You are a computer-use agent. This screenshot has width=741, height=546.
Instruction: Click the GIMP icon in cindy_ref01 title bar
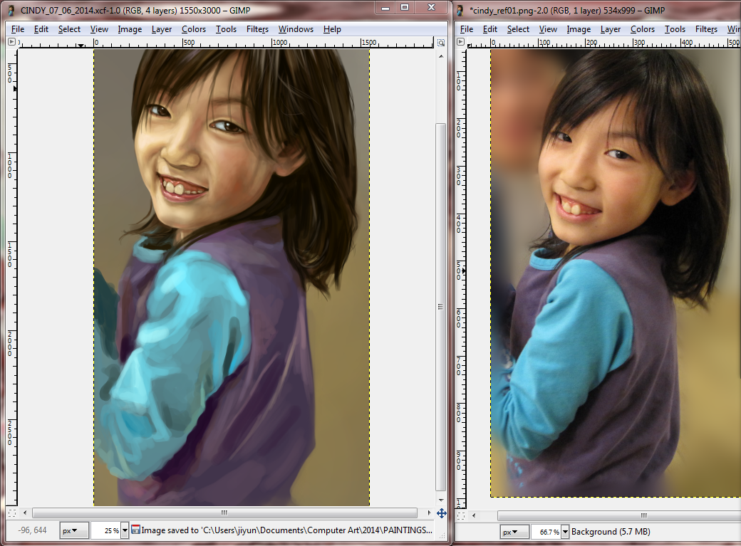click(460, 10)
